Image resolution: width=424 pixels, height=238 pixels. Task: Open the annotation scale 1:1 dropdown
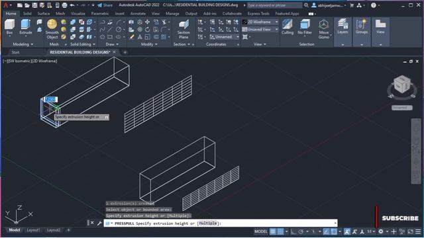tap(370, 231)
